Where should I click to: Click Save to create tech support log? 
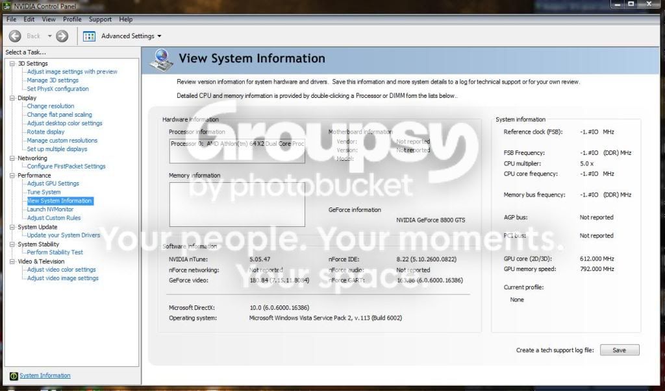pyautogui.click(x=619, y=350)
